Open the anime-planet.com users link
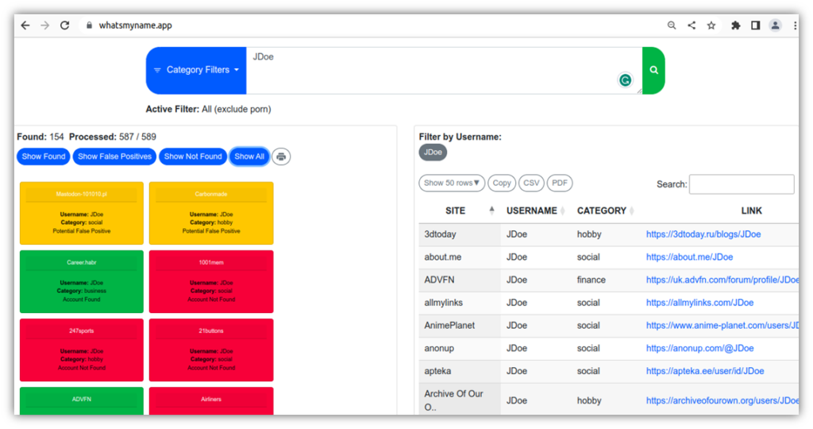This screenshot has height=429, width=813. [x=722, y=325]
